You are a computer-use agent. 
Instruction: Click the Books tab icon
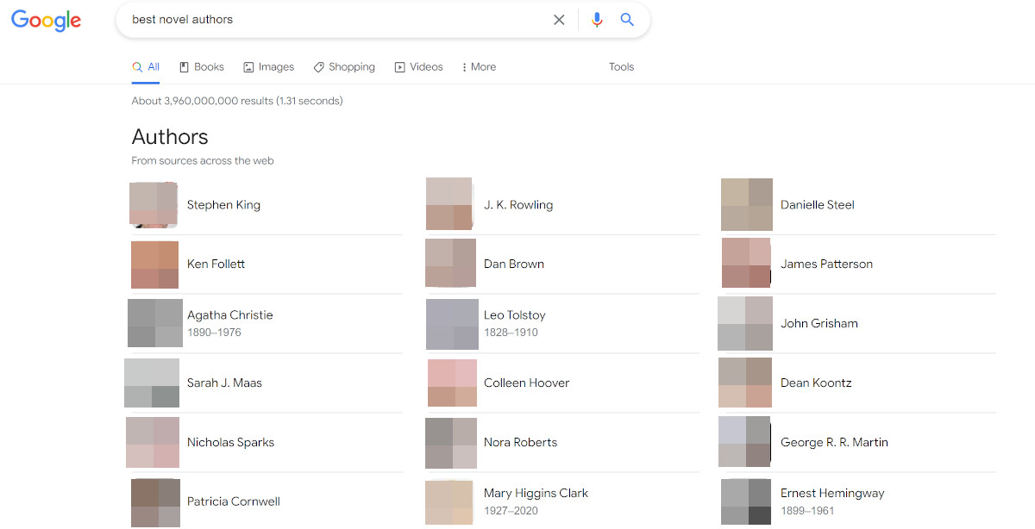tap(183, 66)
